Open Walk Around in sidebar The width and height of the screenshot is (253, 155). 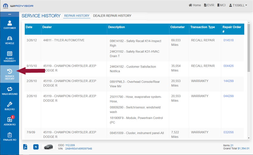[x=10, y=91]
